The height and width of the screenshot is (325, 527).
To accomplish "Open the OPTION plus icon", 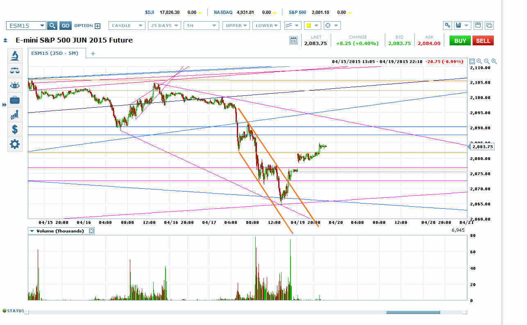I will [98, 26].
